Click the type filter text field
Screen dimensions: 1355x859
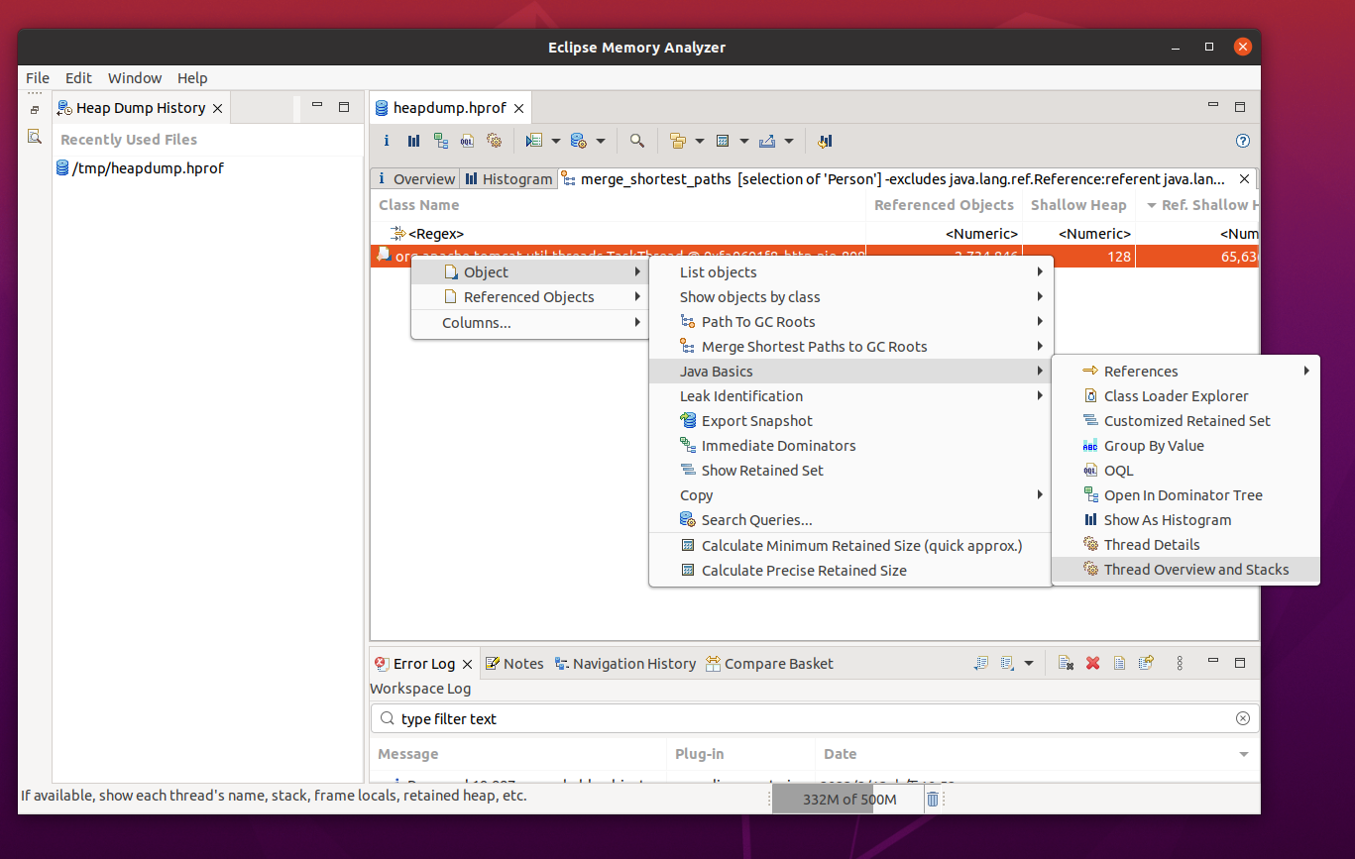click(x=814, y=718)
